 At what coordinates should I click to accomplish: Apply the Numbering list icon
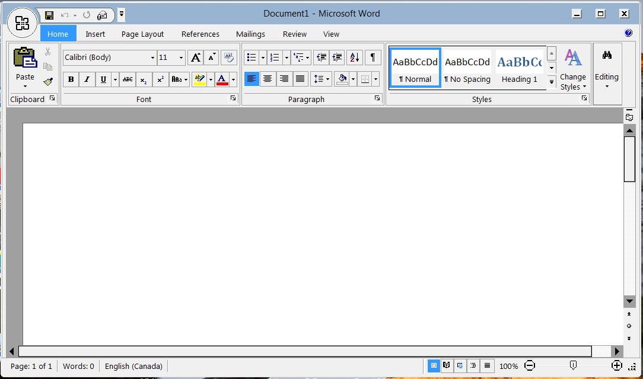275,58
